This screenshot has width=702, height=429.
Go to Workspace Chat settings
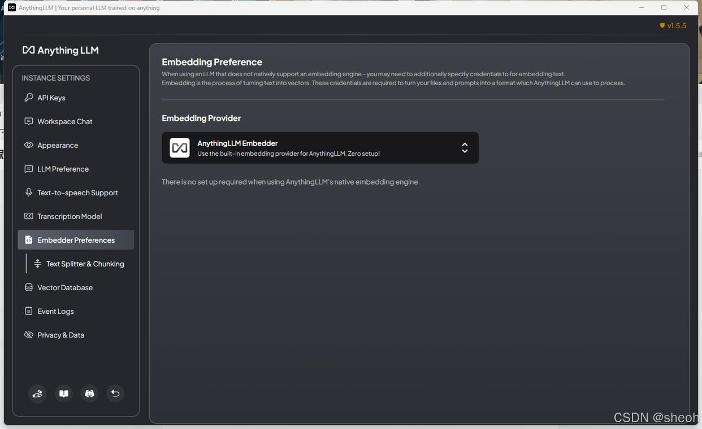point(76,121)
